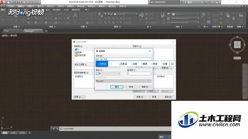
Task: Add a new layout with the plus icon
Action: [x=29, y=133]
